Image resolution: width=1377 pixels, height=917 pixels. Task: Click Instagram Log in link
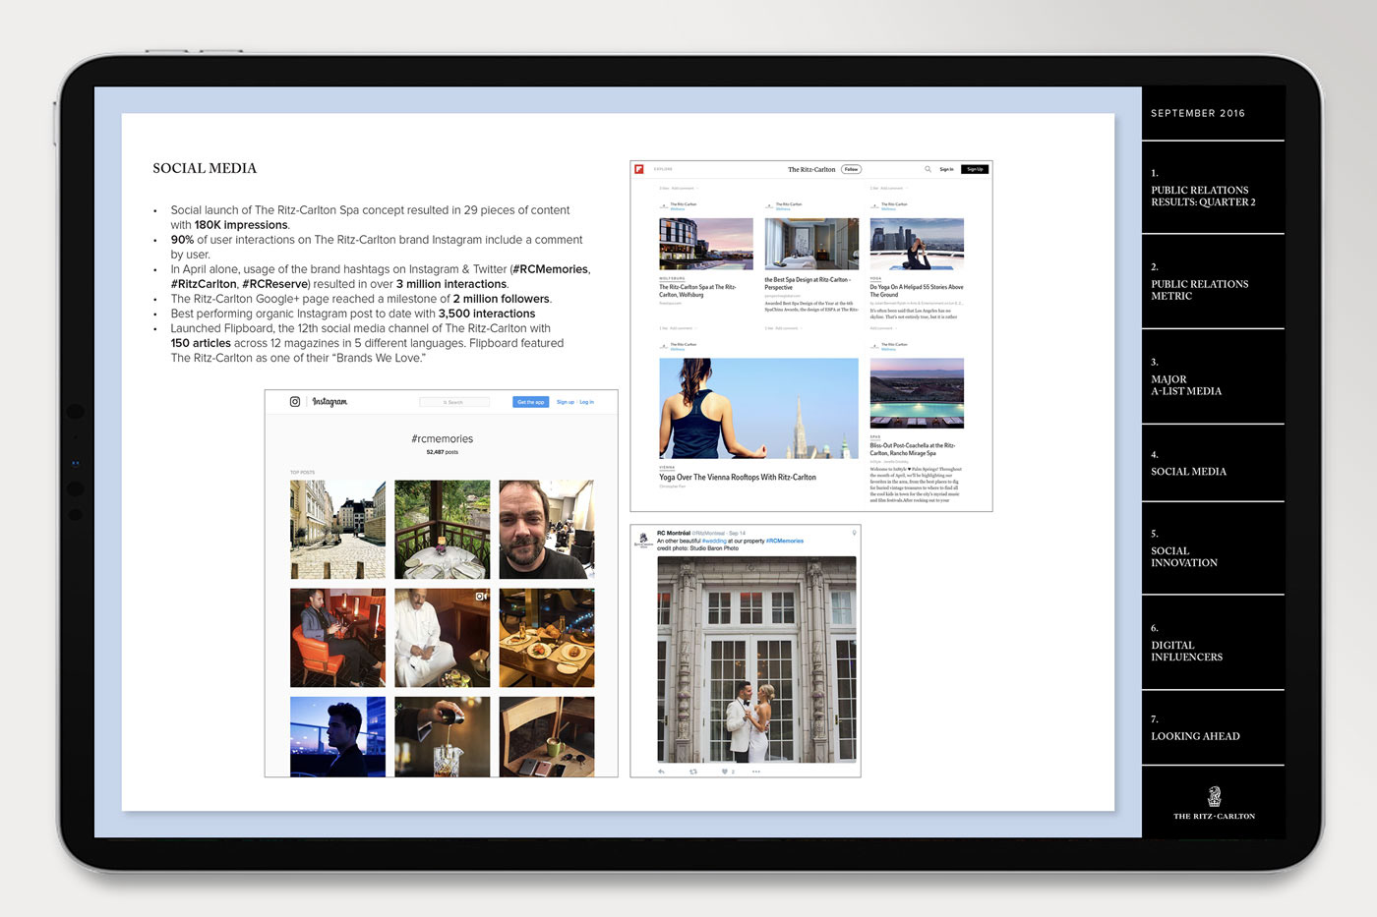click(586, 402)
